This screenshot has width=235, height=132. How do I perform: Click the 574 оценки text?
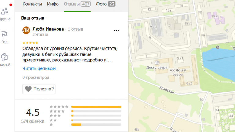[33, 121]
